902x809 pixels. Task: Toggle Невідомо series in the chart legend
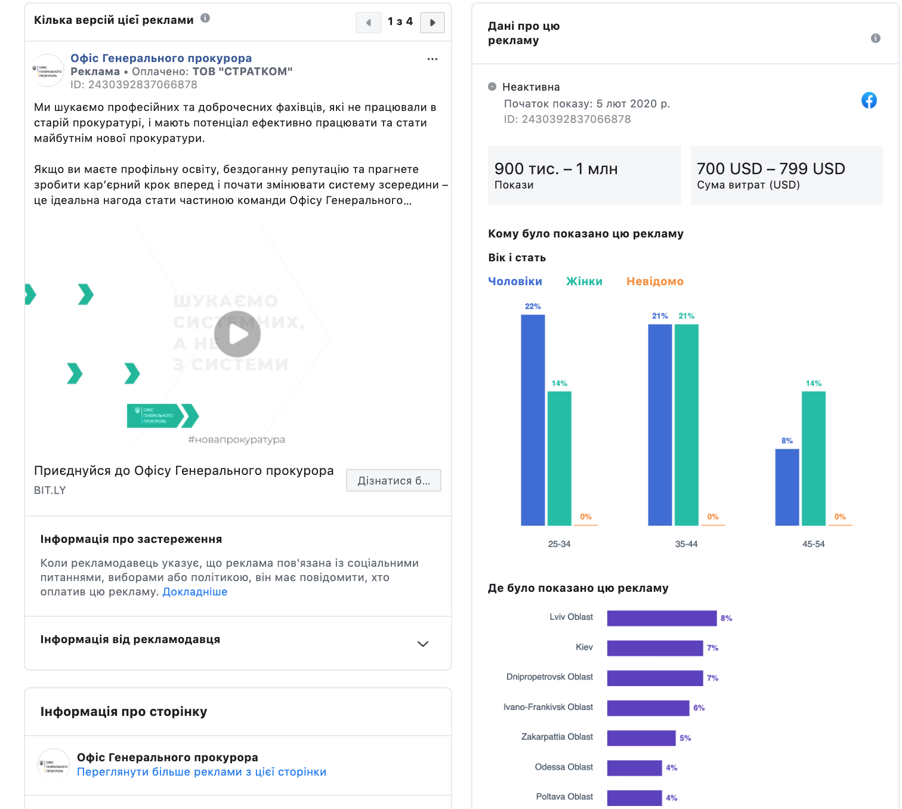[655, 281]
